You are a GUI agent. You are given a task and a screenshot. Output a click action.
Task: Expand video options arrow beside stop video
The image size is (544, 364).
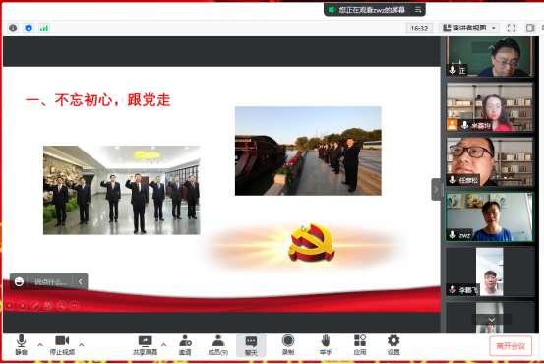[x=82, y=345]
